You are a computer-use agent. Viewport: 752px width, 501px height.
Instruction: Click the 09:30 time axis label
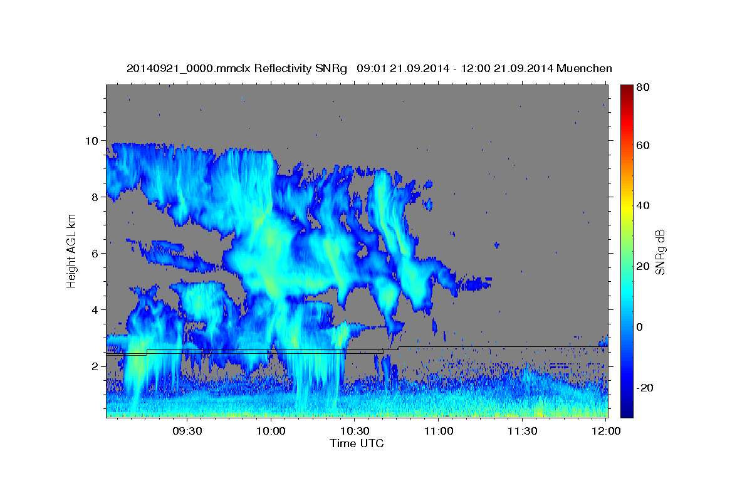[187, 431]
